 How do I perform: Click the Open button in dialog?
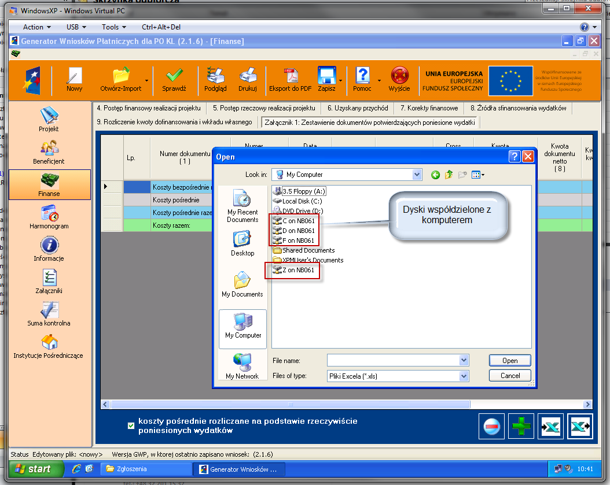(x=510, y=361)
